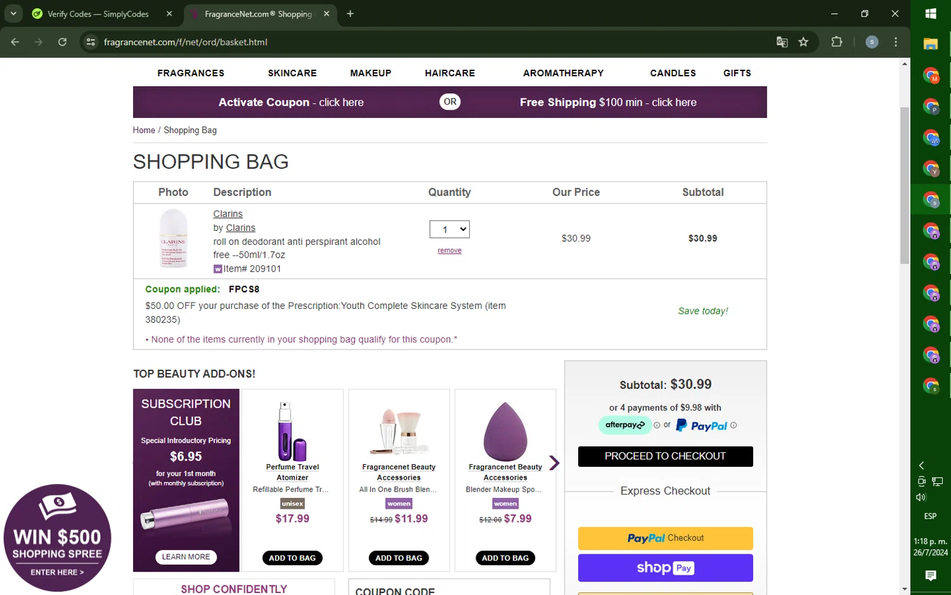Open the MAKEUP menu

point(371,73)
